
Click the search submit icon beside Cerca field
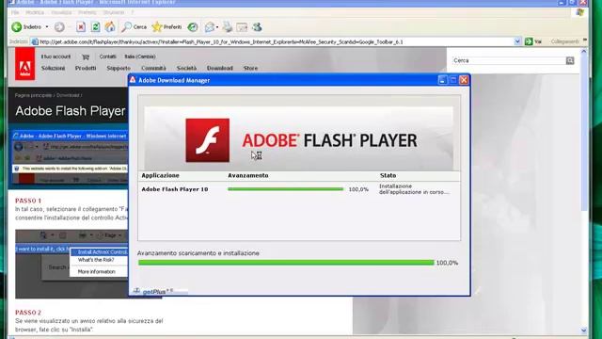click(x=570, y=60)
